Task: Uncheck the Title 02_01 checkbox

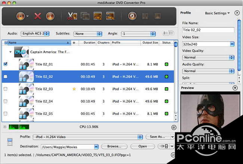Action: pyautogui.click(x=6, y=64)
